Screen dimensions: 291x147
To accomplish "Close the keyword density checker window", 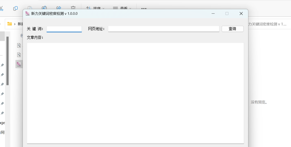I will pos(241,13).
